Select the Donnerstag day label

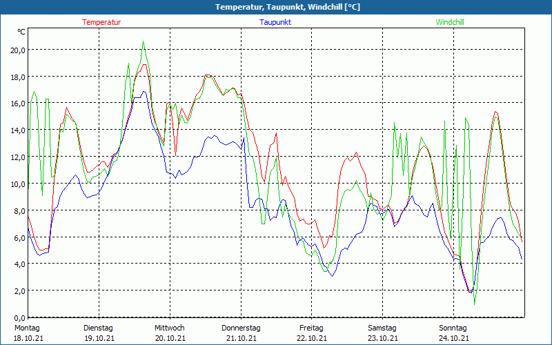tap(241, 328)
